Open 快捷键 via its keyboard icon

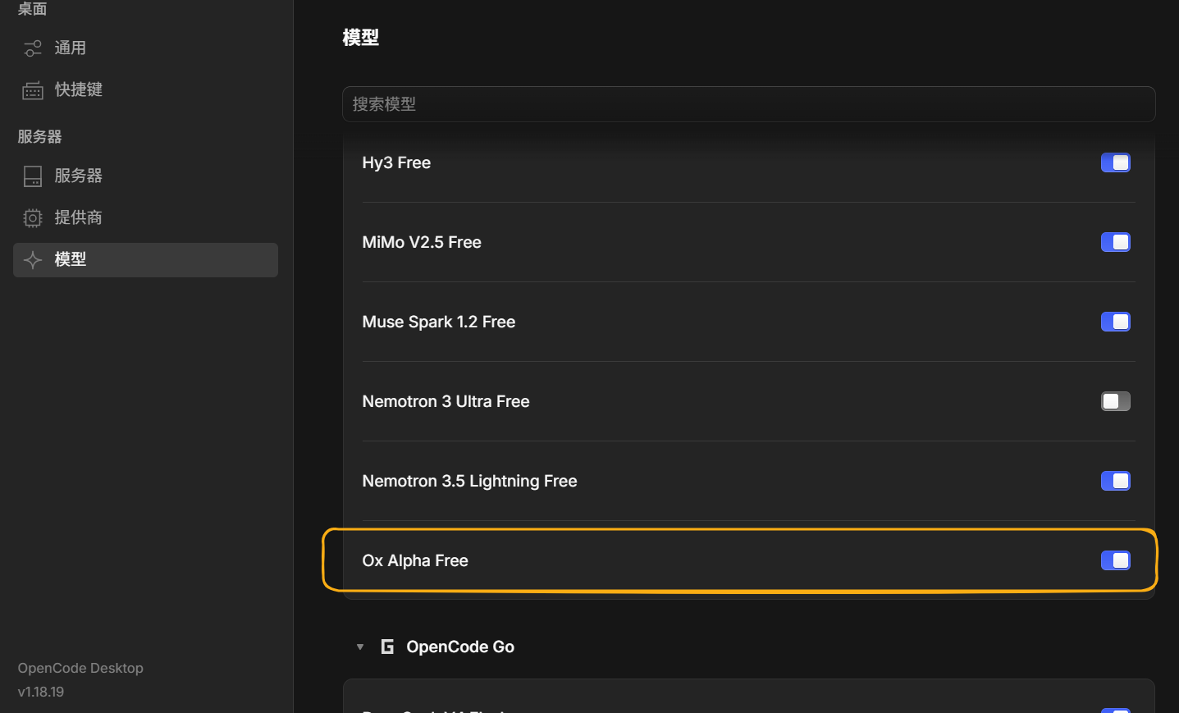tap(33, 90)
